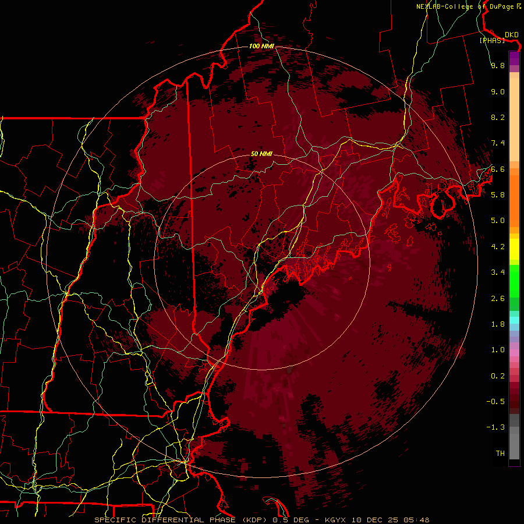This screenshot has width=524, height=524.
Task: Click the [PHAS] legend unit label
Action: [x=492, y=40]
